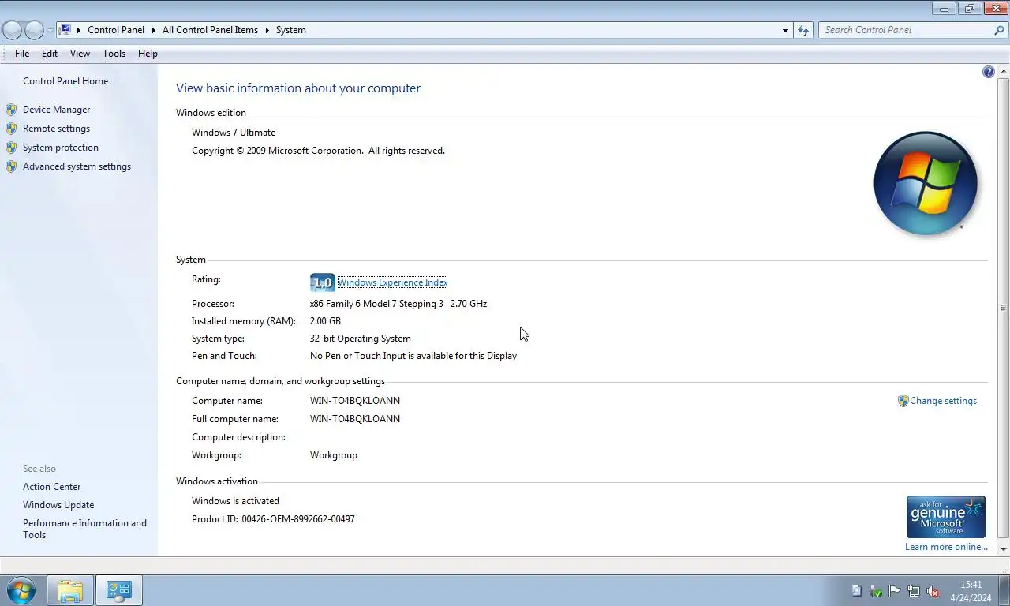
Task: Expand the arrow after All Control Panel Items
Action: pyautogui.click(x=267, y=30)
